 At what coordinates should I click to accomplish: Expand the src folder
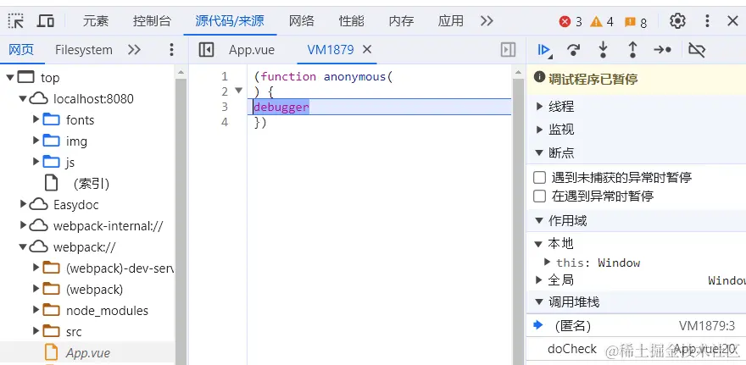point(36,331)
